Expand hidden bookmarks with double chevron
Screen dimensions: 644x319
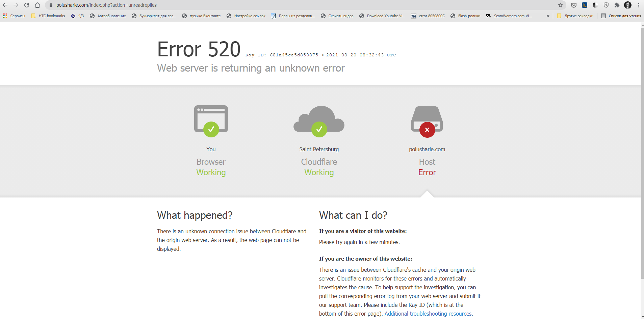548,16
